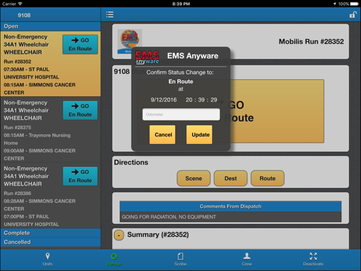The height and width of the screenshot is (271, 361).
Task: Tap the GOING FOR RADIATION comment
Action: (169, 217)
